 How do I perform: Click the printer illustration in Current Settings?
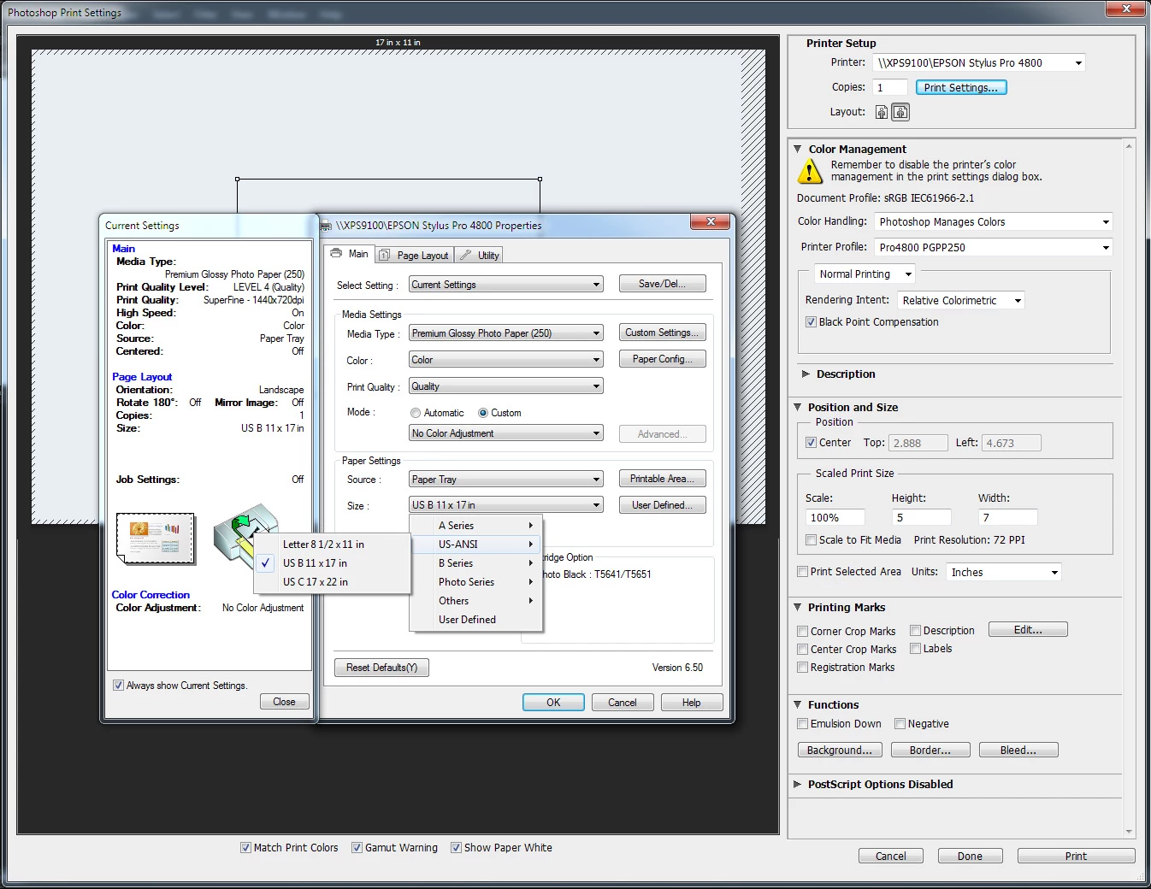(x=245, y=536)
